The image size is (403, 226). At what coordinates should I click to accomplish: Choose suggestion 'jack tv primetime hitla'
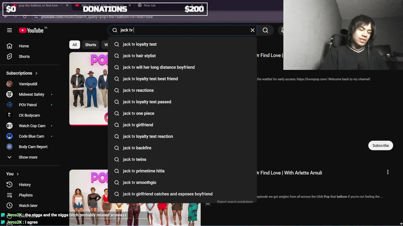(182, 171)
